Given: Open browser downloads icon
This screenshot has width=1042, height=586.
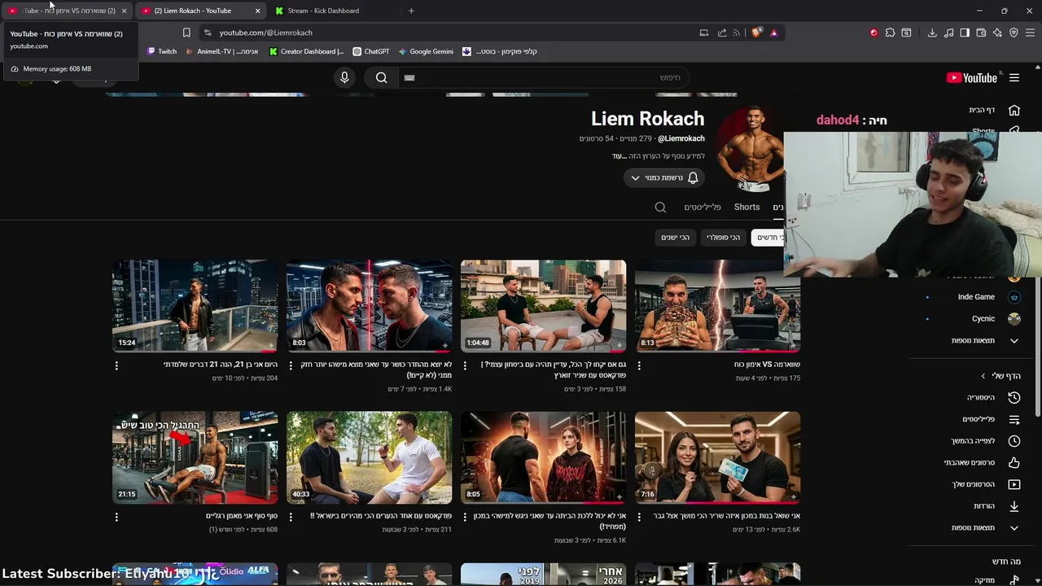Looking at the screenshot, I should point(932,33).
